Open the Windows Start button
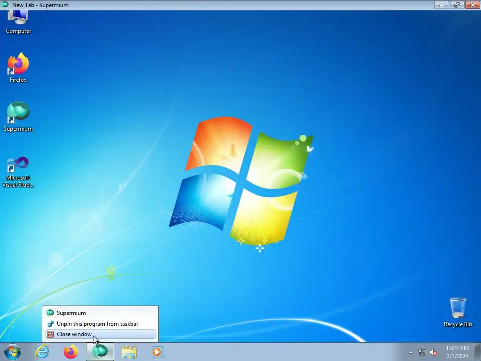 click(12, 352)
